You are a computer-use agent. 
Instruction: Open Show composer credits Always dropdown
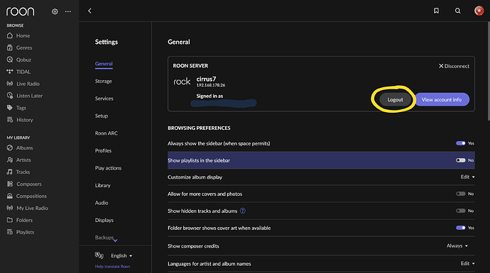457,246
